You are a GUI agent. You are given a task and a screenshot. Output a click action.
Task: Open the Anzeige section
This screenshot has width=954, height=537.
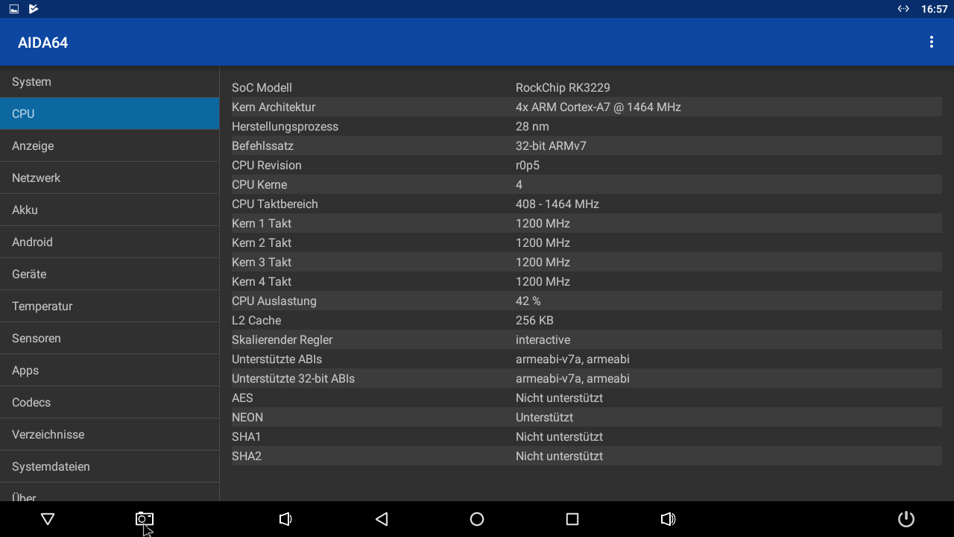(x=110, y=146)
